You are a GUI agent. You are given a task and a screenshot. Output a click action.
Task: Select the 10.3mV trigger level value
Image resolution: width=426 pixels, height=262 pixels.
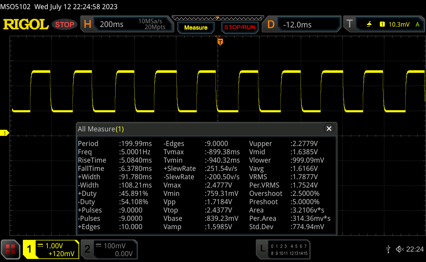coord(399,25)
